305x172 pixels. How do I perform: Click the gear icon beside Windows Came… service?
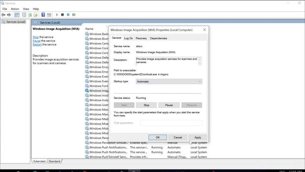pyautogui.click(x=87, y=43)
